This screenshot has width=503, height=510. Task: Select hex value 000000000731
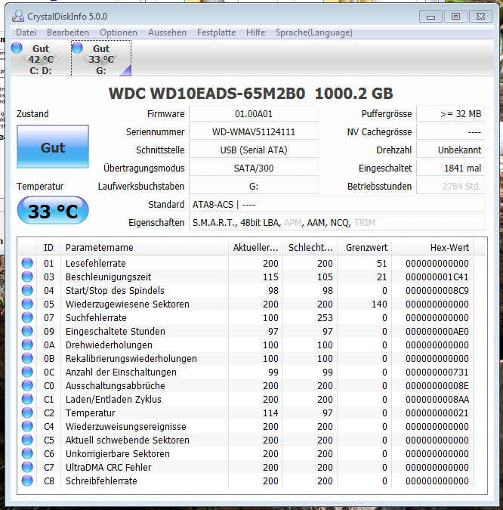point(437,372)
